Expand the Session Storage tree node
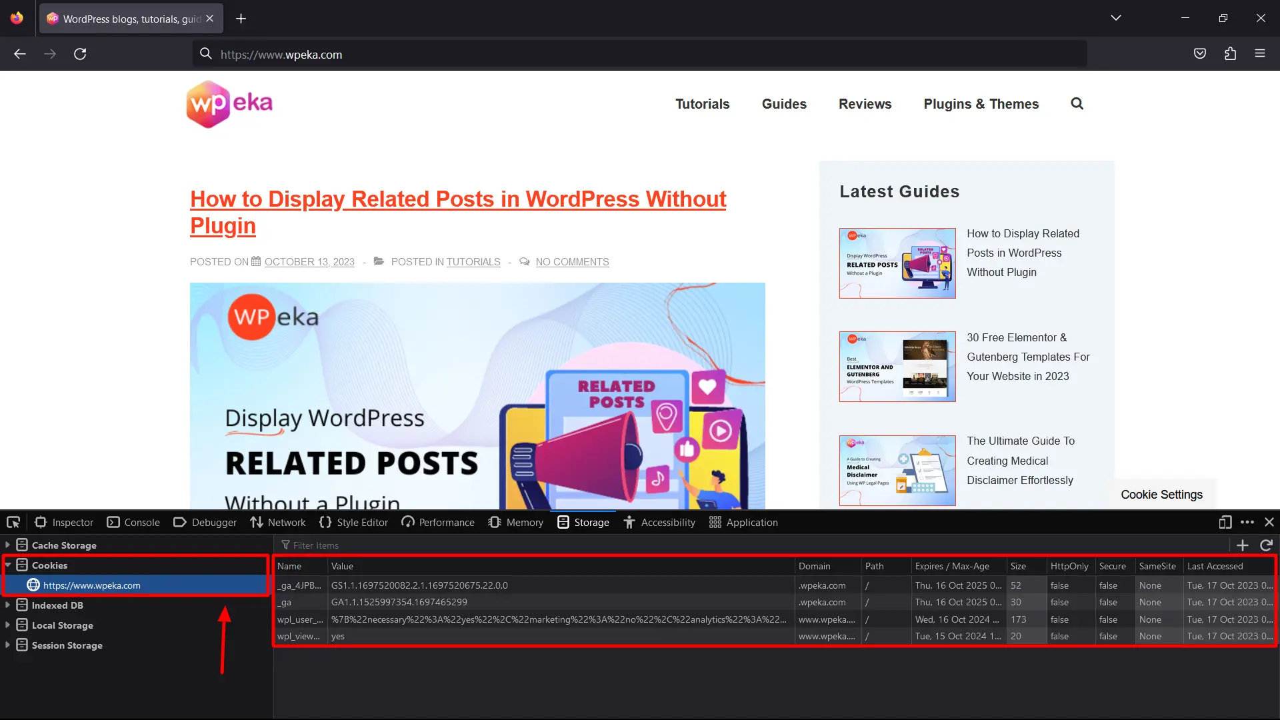Viewport: 1280px width, 720px height. click(x=7, y=645)
